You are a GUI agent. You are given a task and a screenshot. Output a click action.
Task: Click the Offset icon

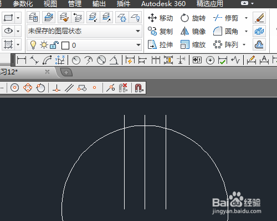coord(259,44)
